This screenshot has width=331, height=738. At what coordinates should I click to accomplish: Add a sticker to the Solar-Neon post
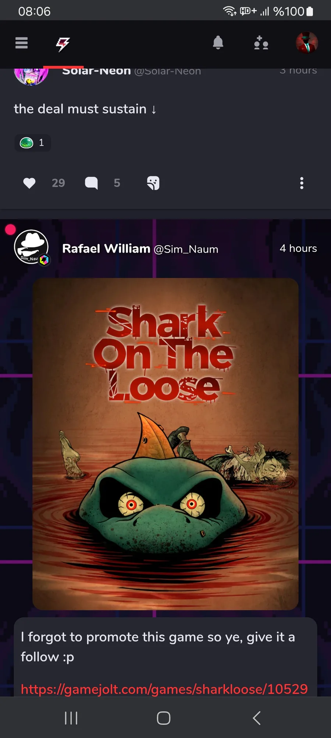(153, 183)
